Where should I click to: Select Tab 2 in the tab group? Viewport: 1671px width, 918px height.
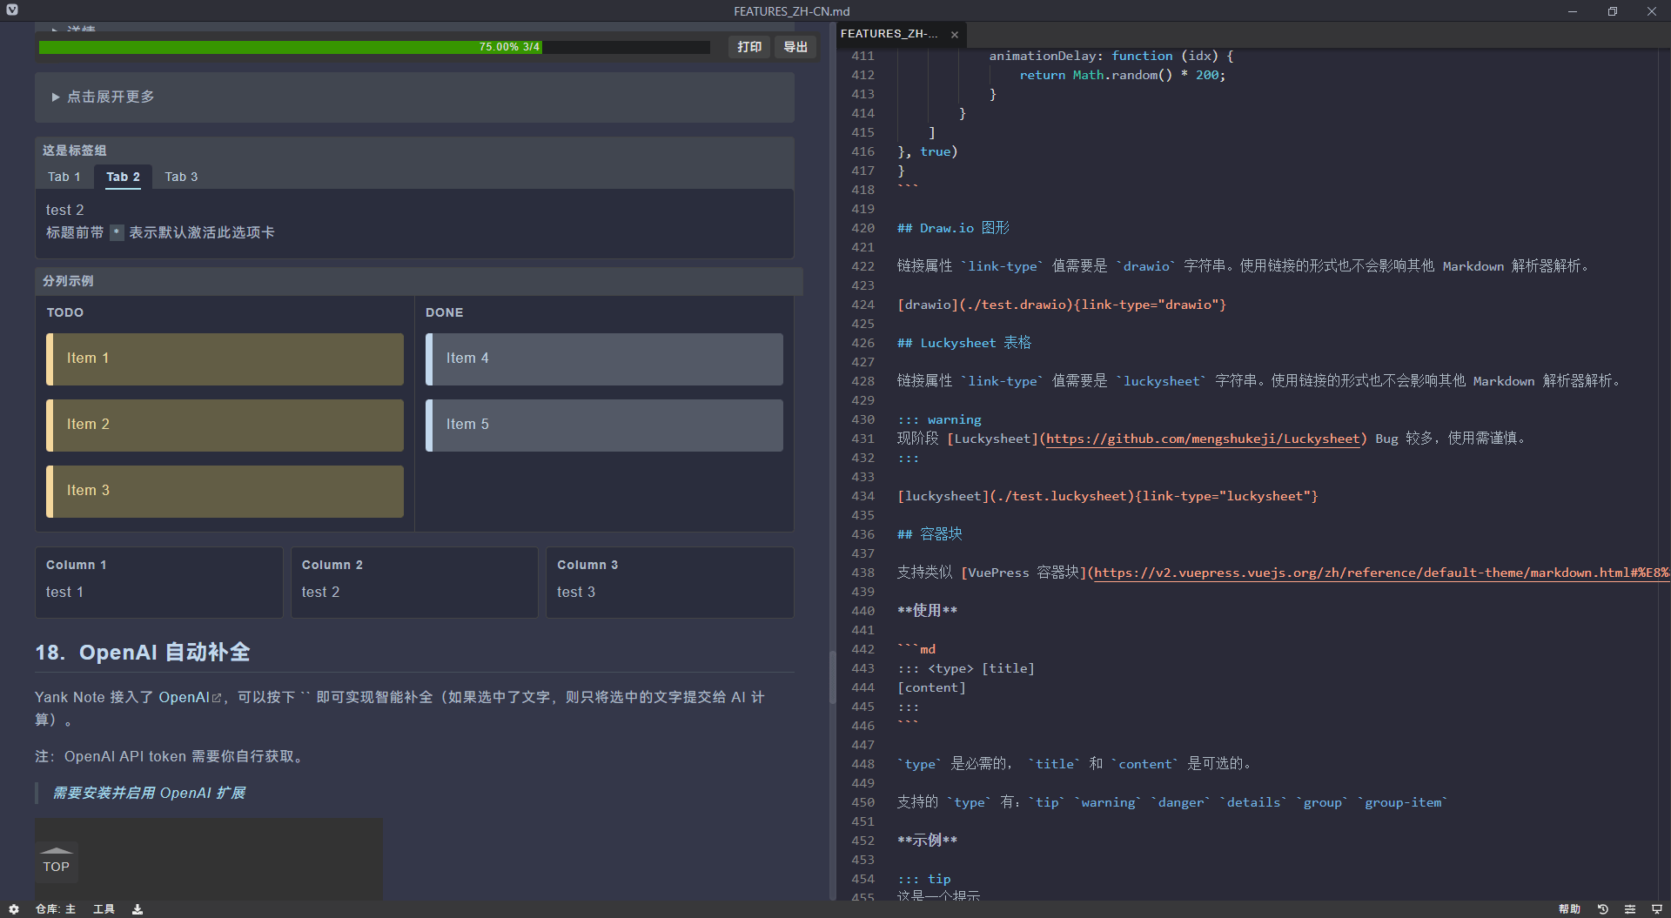123,177
